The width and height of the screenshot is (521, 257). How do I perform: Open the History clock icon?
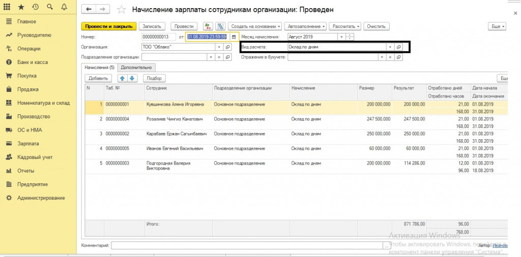point(36,7)
